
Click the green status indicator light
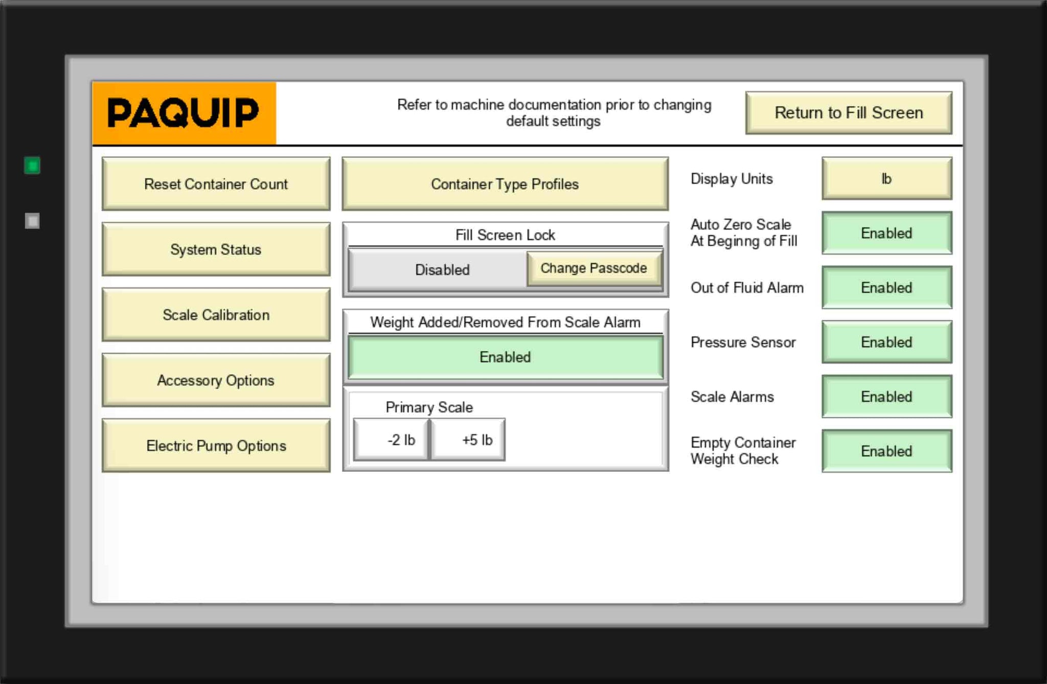[32, 166]
